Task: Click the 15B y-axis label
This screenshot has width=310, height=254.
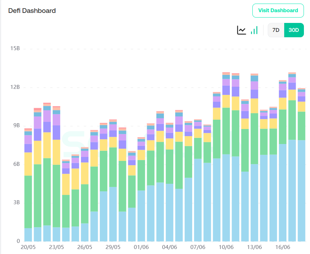Action: pos(15,48)
